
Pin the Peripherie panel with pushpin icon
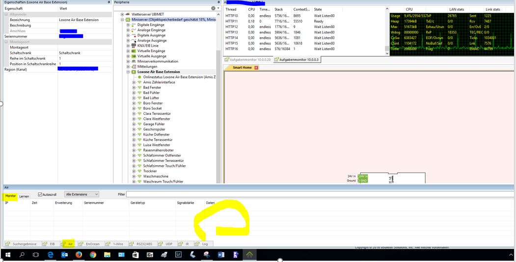[x=218, y=2]
